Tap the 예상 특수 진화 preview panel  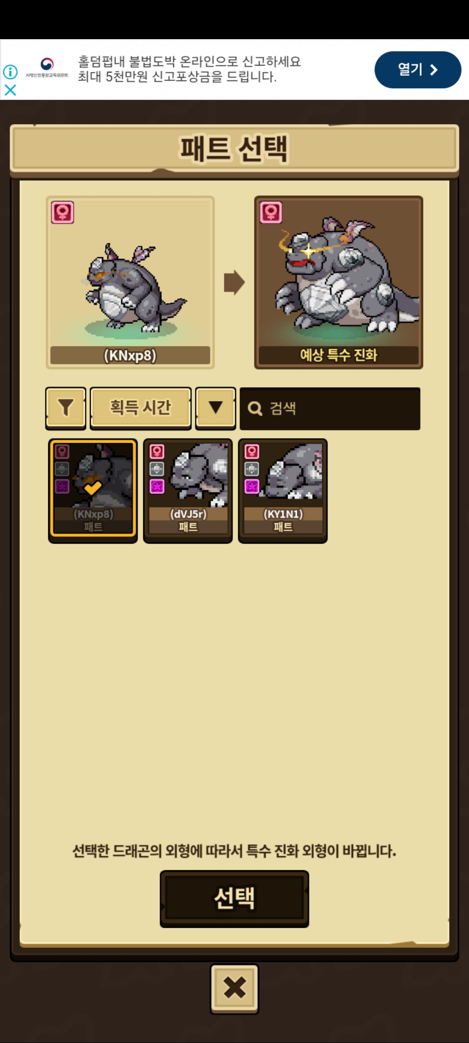click(x=339, y=282)
